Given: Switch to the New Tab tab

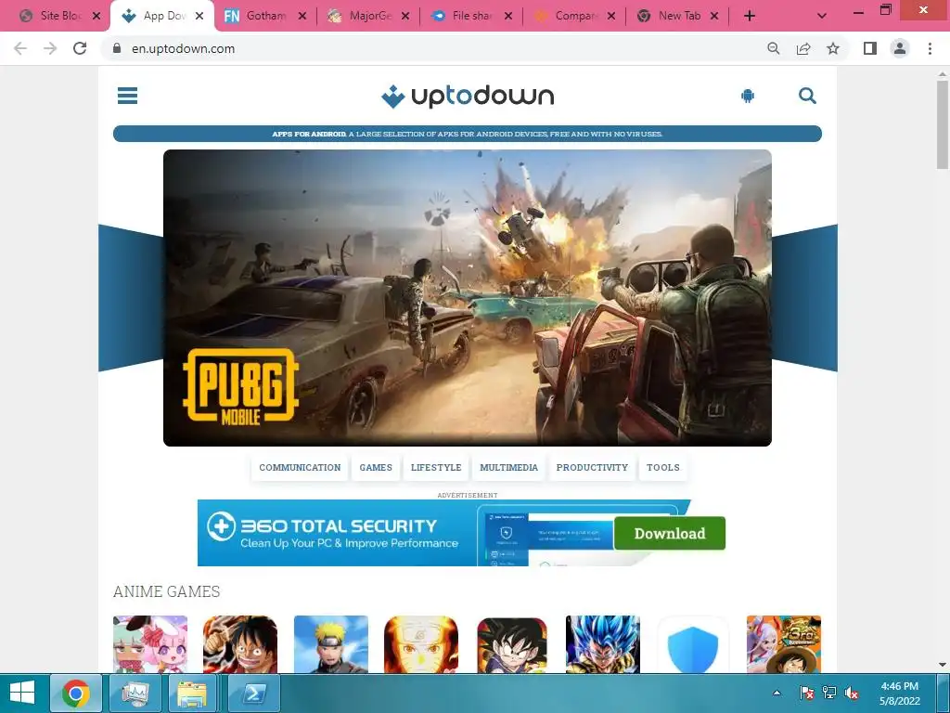Looking at the screenshot, I should pyautogui.click(x=676, y=16).
